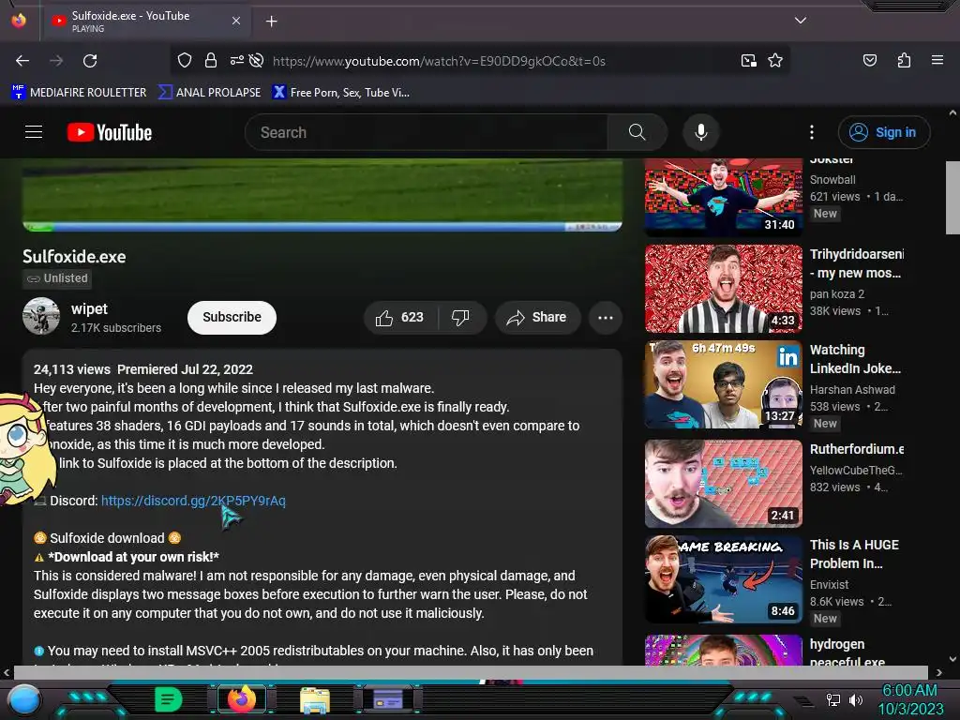The width and height of the screenshot is (960, 720).
Task: Open the clock showing 6:00 AM
Action: [x=909, y=690]
